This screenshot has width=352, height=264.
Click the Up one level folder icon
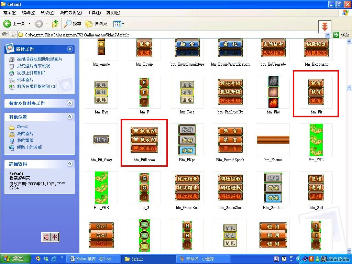[55, 24]
